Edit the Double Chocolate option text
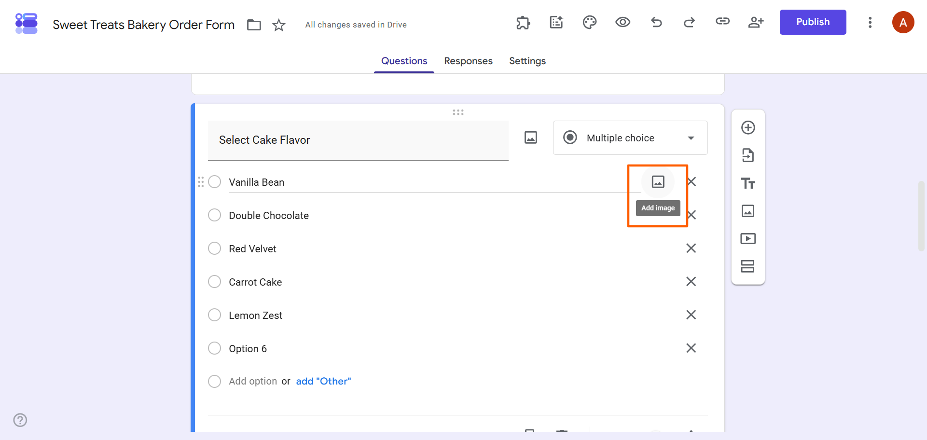This screenshot has width=927, height=440. pyautogui.click(x=269, y=216)
